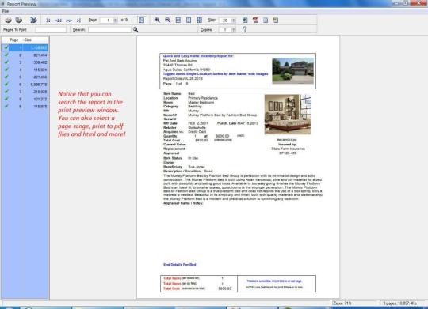Select the fit page width icon
Viewport: 428px width, 309px height.
(178, 20)
